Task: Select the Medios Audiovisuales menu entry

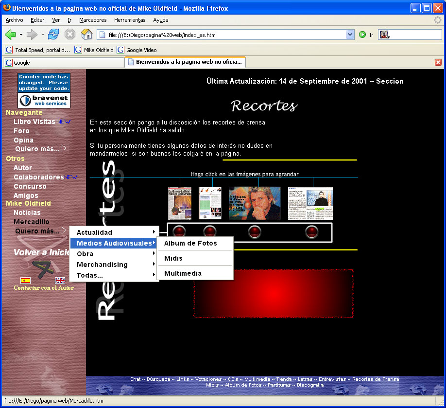Action: coord(114,243)
